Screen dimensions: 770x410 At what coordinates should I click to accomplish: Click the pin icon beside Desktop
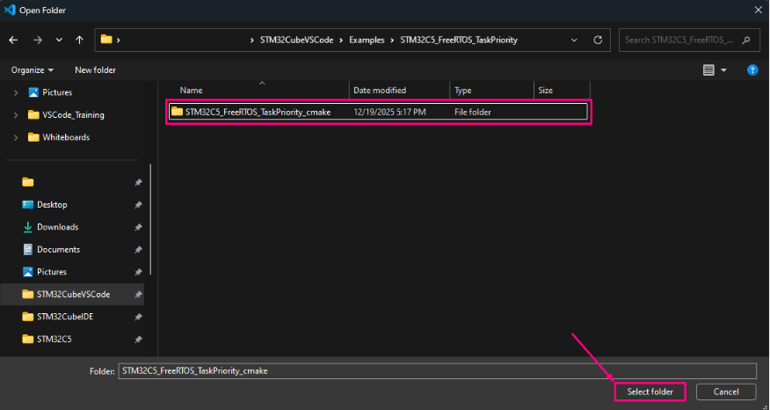pos(139,205)
